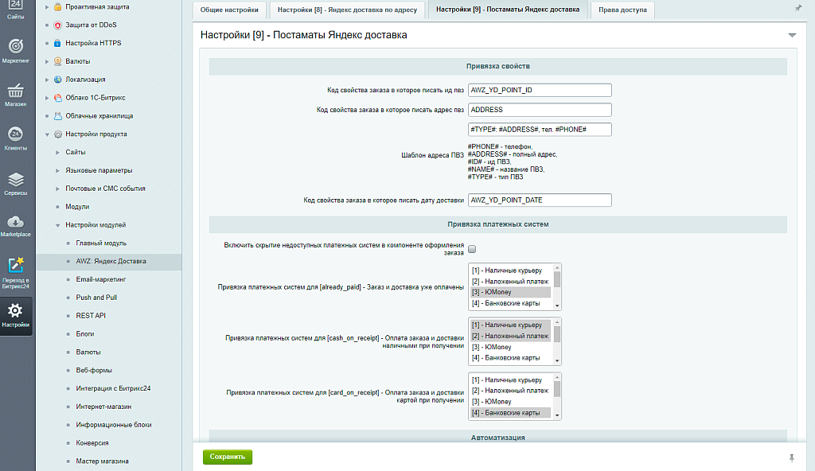
Task: Click the Настройка HTTPS icon
Action: tap(56, 42)
